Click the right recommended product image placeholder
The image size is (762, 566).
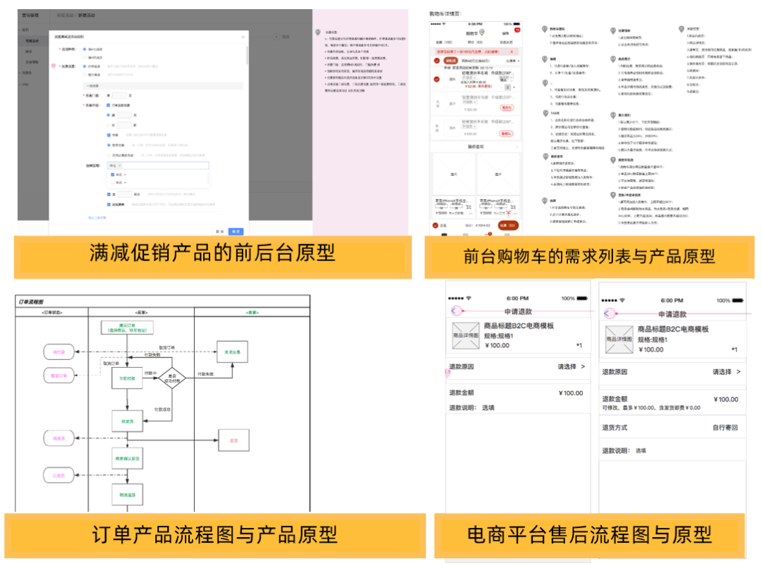point(498,174)
